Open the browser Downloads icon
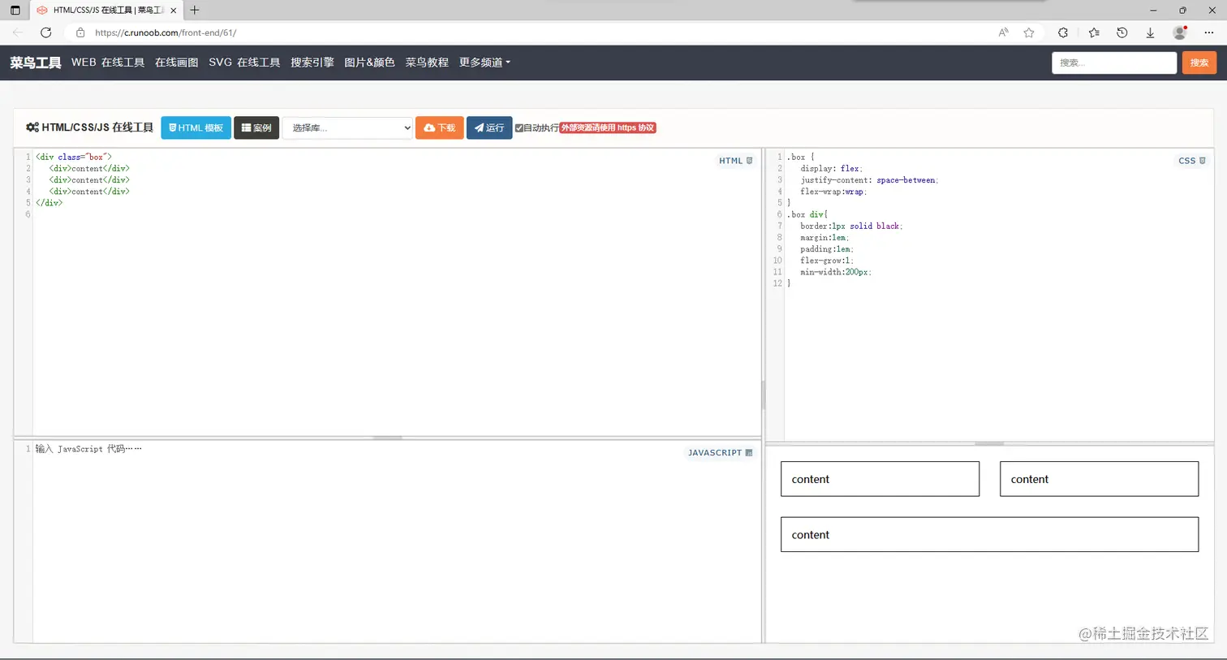Image resolution: width=1227 pixels, height=660 pixels. [1150, 32]
